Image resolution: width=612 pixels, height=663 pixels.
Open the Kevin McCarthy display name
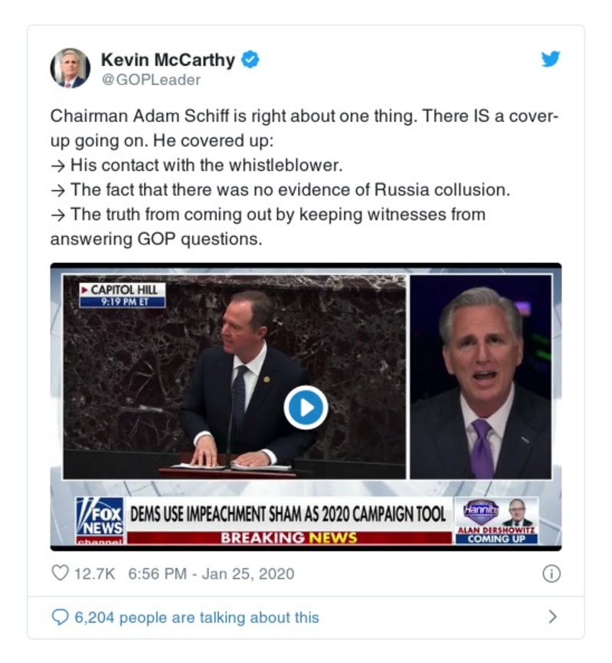pyautogui.click(x=168, y=60)
